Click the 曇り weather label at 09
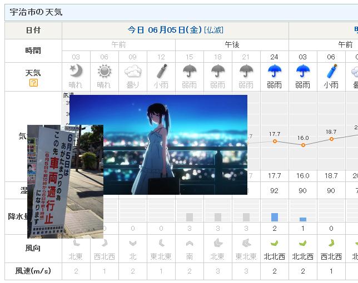This screenshot has height=283, width=358. pos(133,85)
